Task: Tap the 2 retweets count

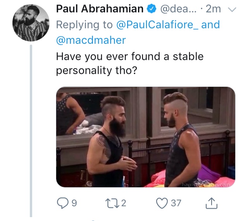Action: point(124,203)
